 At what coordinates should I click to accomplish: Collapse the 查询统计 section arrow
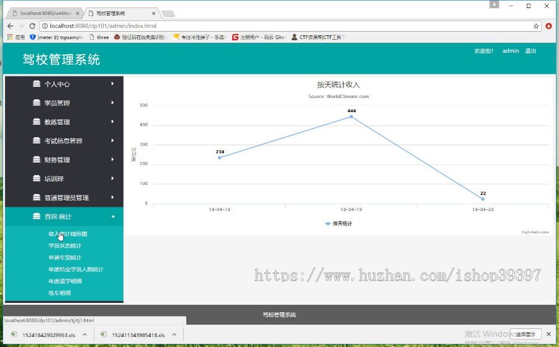coord(113,217)
